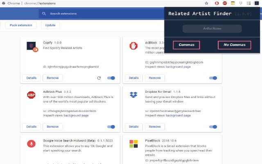Click the Related Artist Finder toolbar icon
262x164 pixels.
click(x=257, y=3)
